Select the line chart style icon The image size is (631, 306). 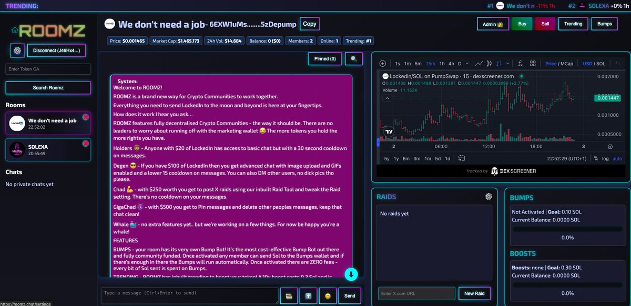[479, 64]
